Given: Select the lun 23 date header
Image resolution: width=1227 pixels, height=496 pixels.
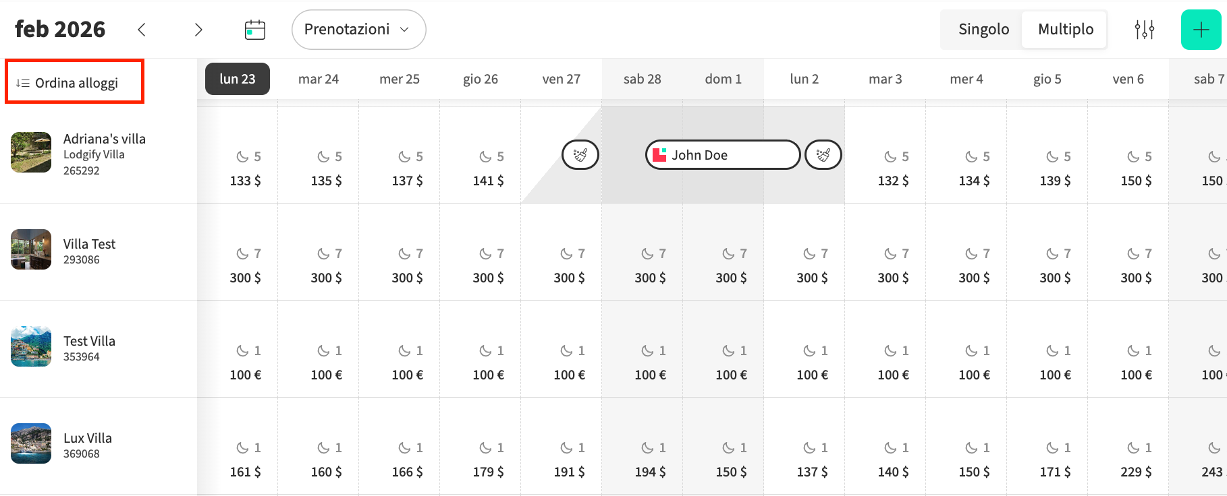Looking at the screenshot, I should pyautogui.click(x=238, y=79).
